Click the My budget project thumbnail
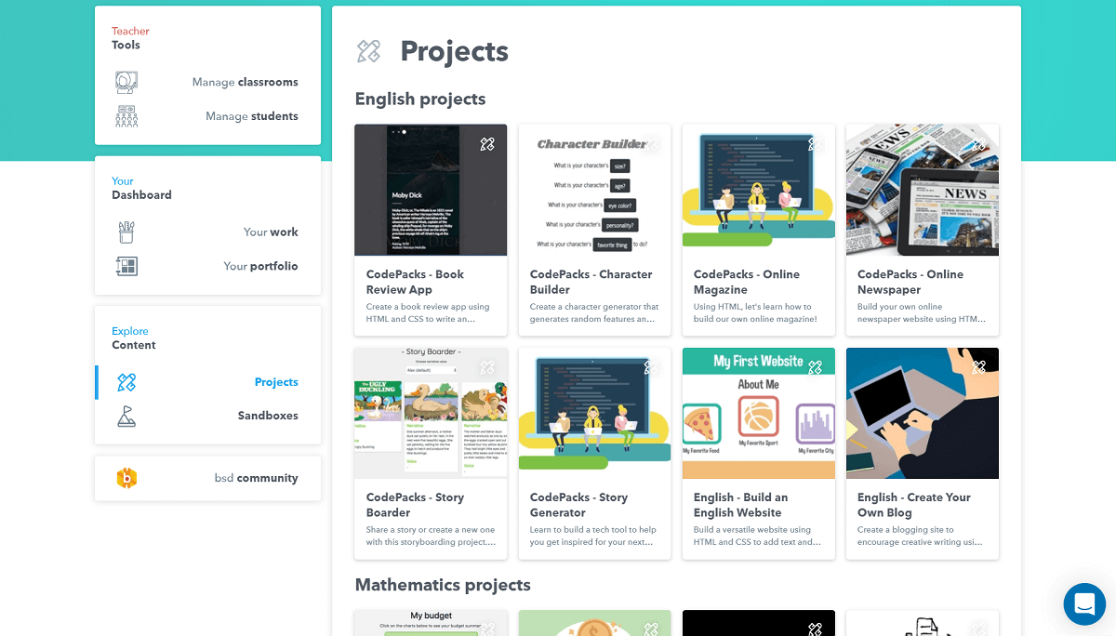Viewport: 1116px width, 636px height. tap(431, 623)
